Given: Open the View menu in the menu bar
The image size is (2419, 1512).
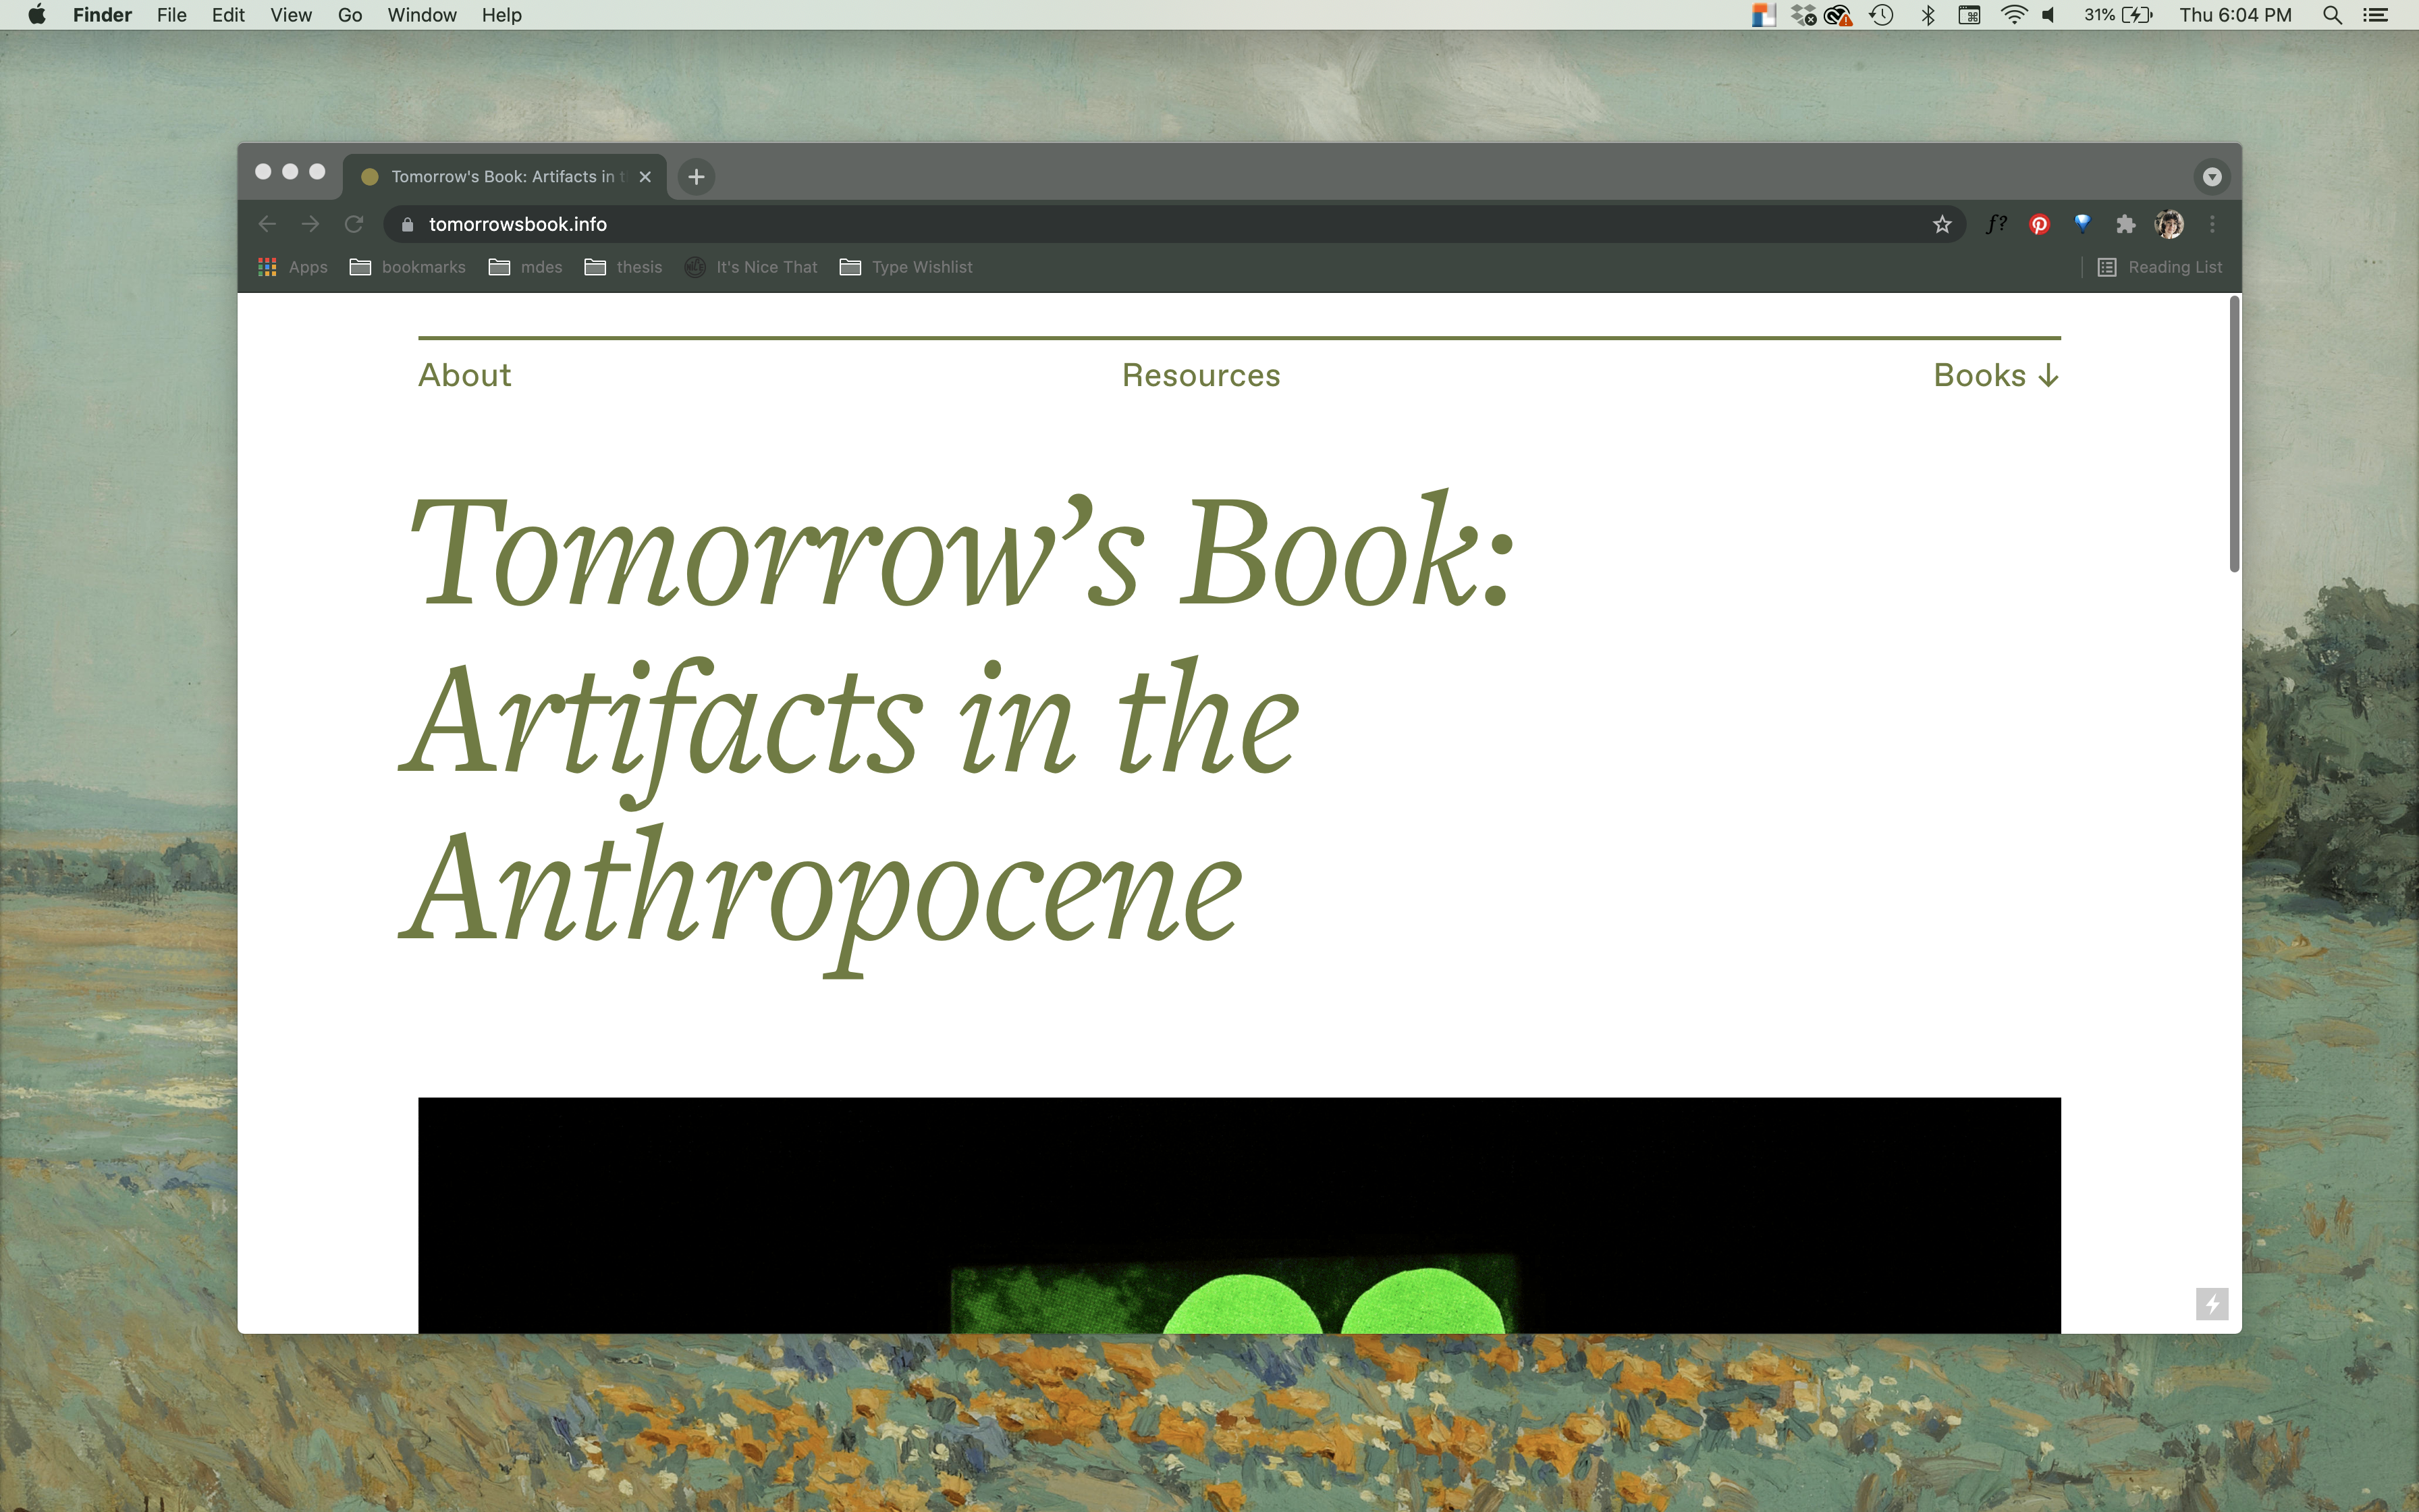Looking at the screenshot, I should point(291,15).
